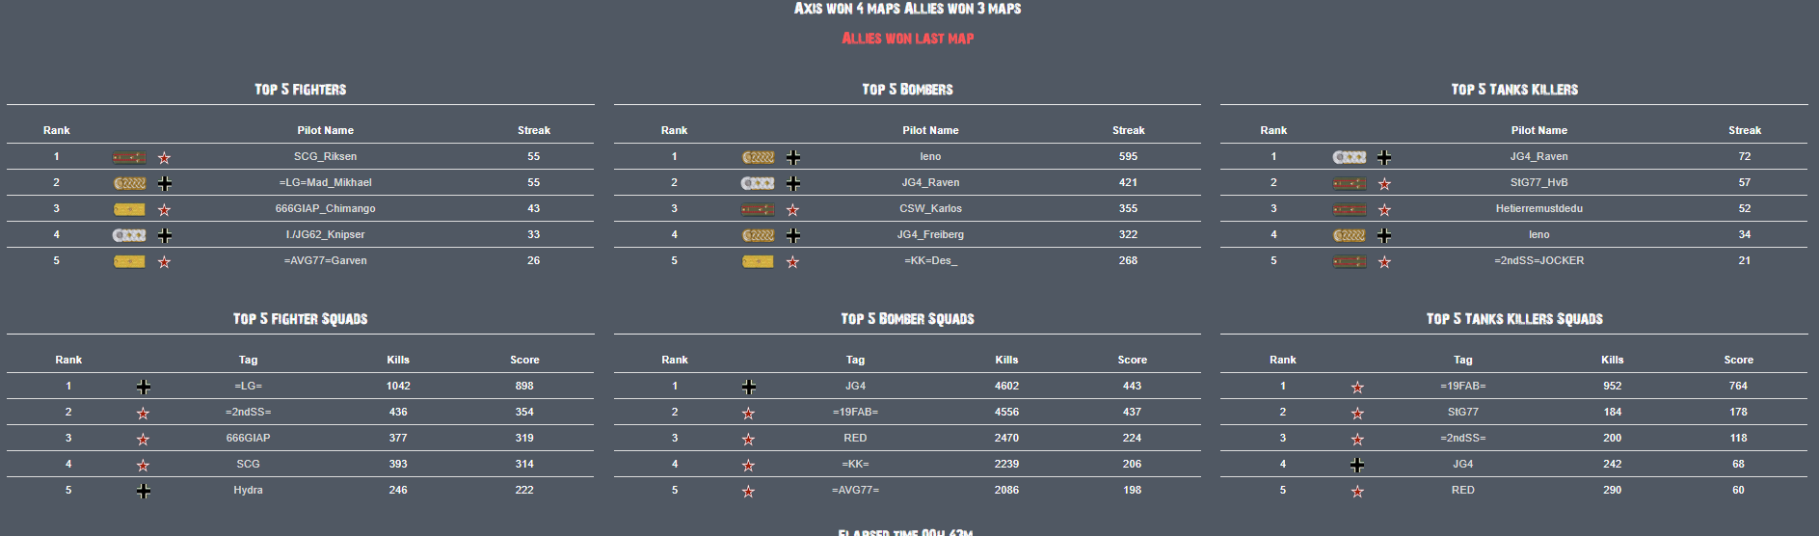The height and width of the screenshot is (536, 1819).
Task: Click the cross icon of the JG4 bomber squad
Action: pos(749,387)
